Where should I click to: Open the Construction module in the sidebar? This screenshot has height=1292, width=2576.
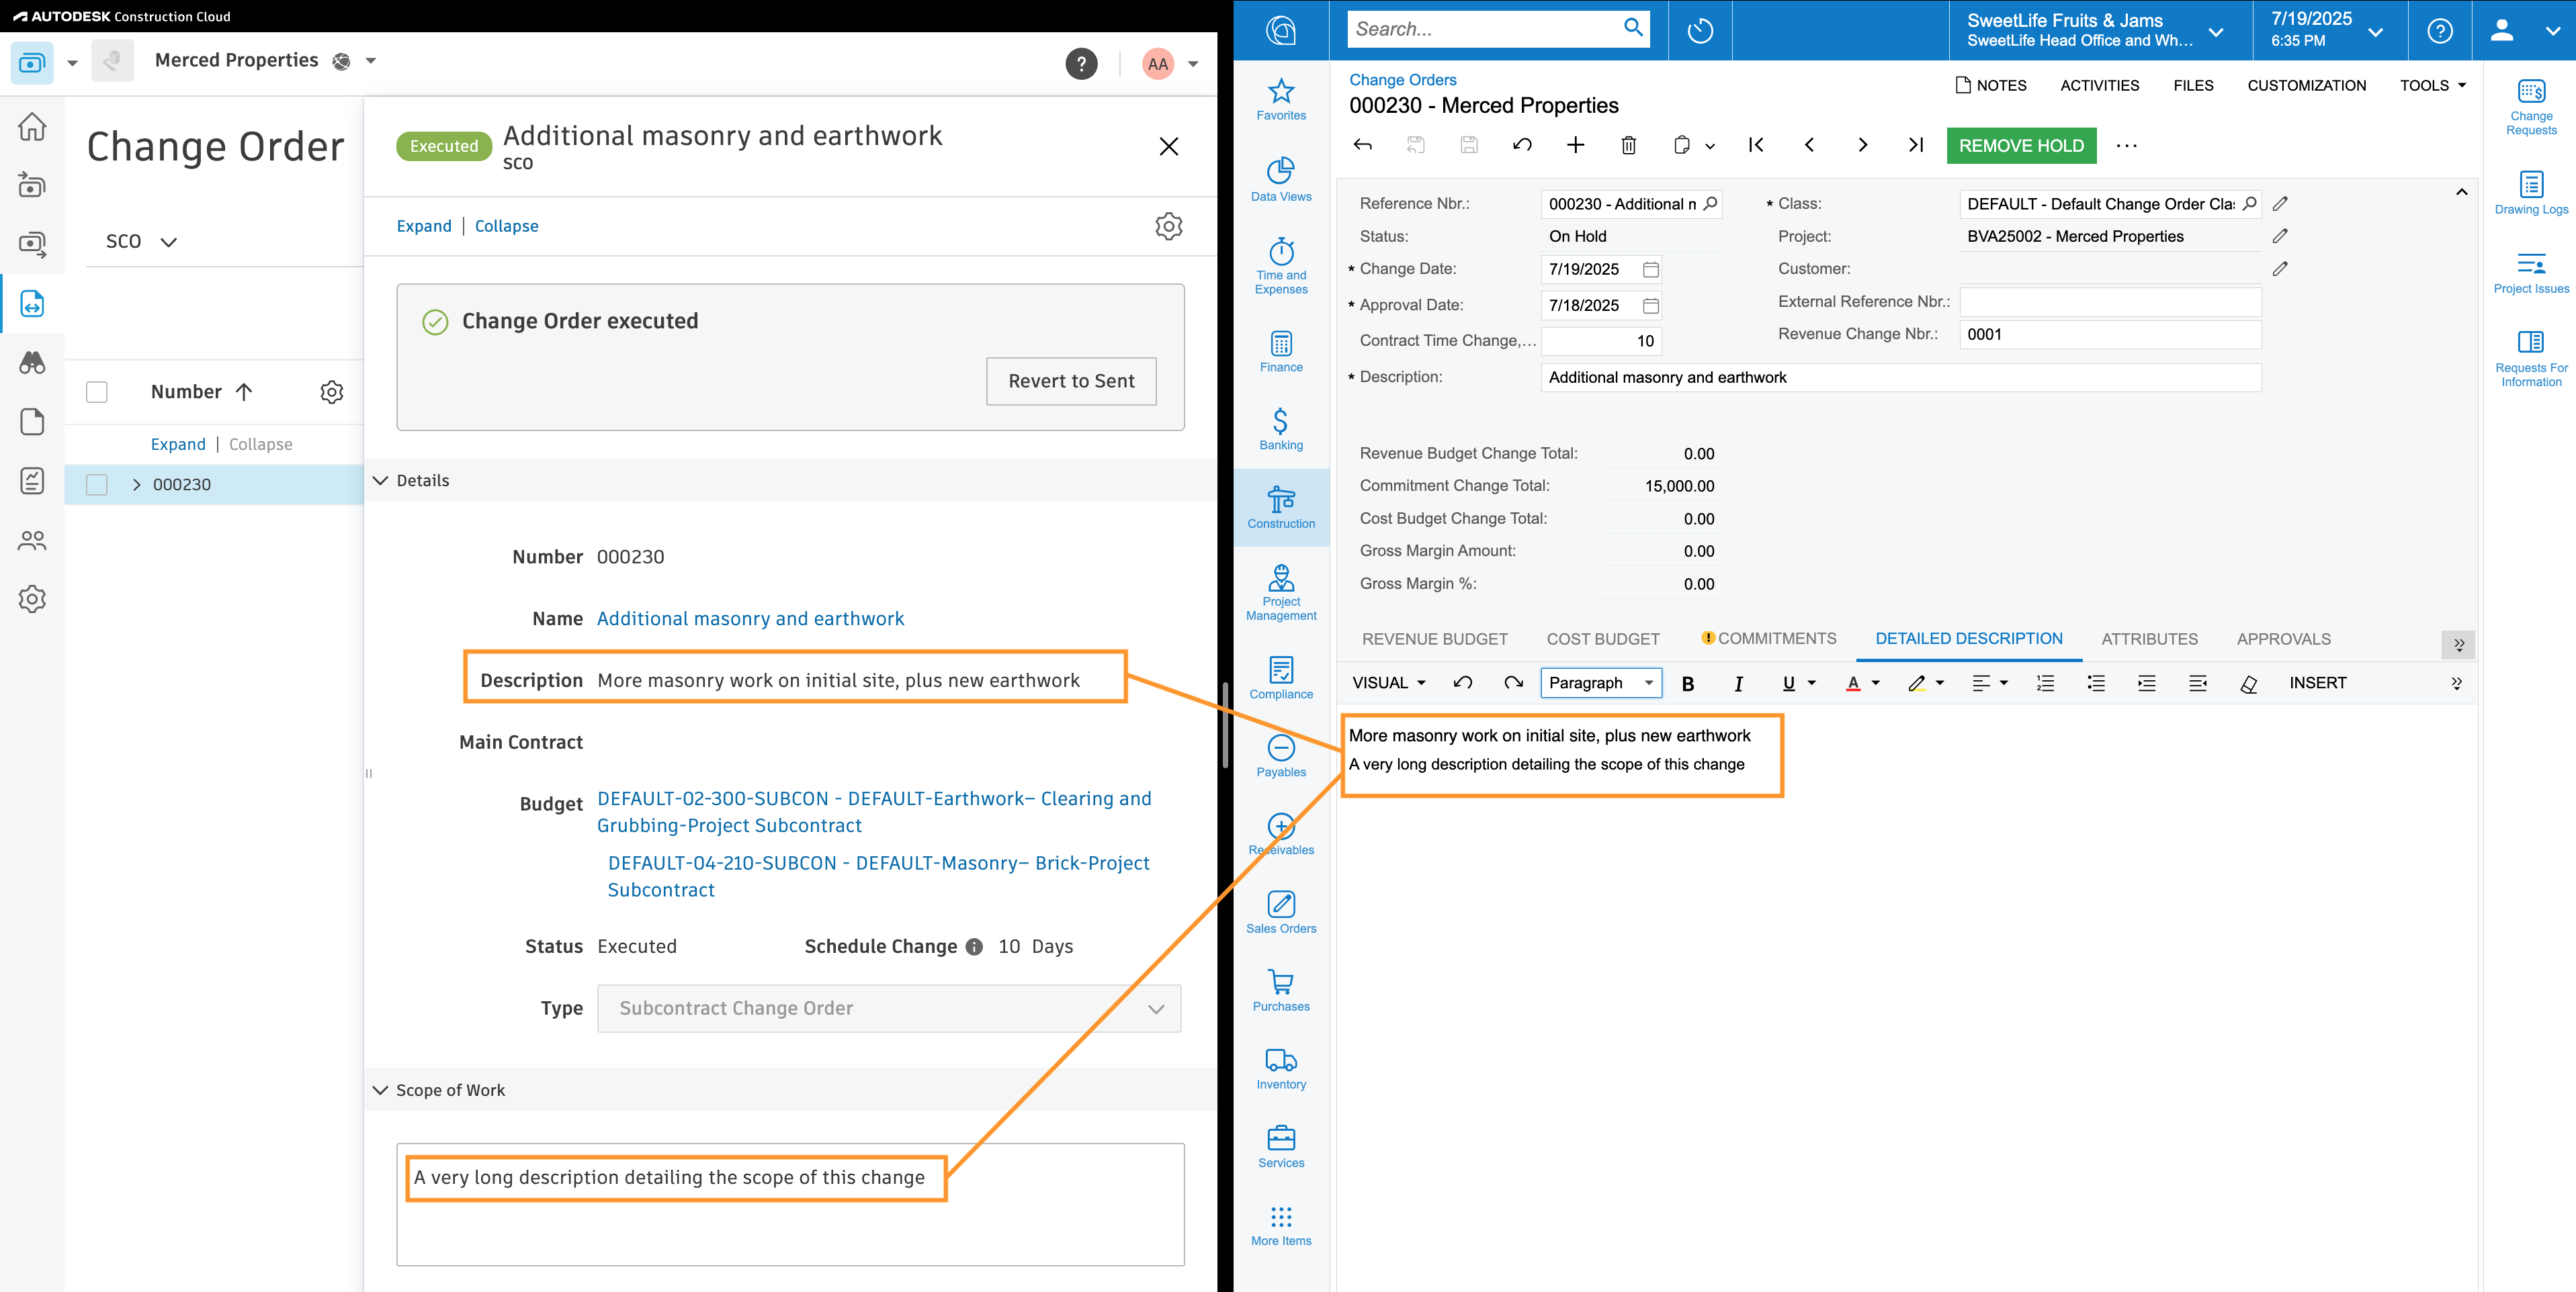click(1281, 506)
